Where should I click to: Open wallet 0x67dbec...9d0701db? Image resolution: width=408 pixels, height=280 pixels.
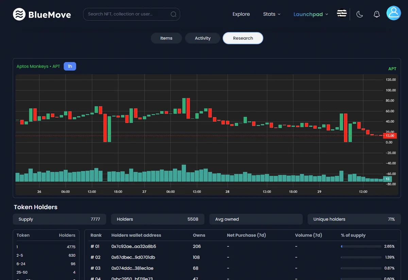(133, 257)
